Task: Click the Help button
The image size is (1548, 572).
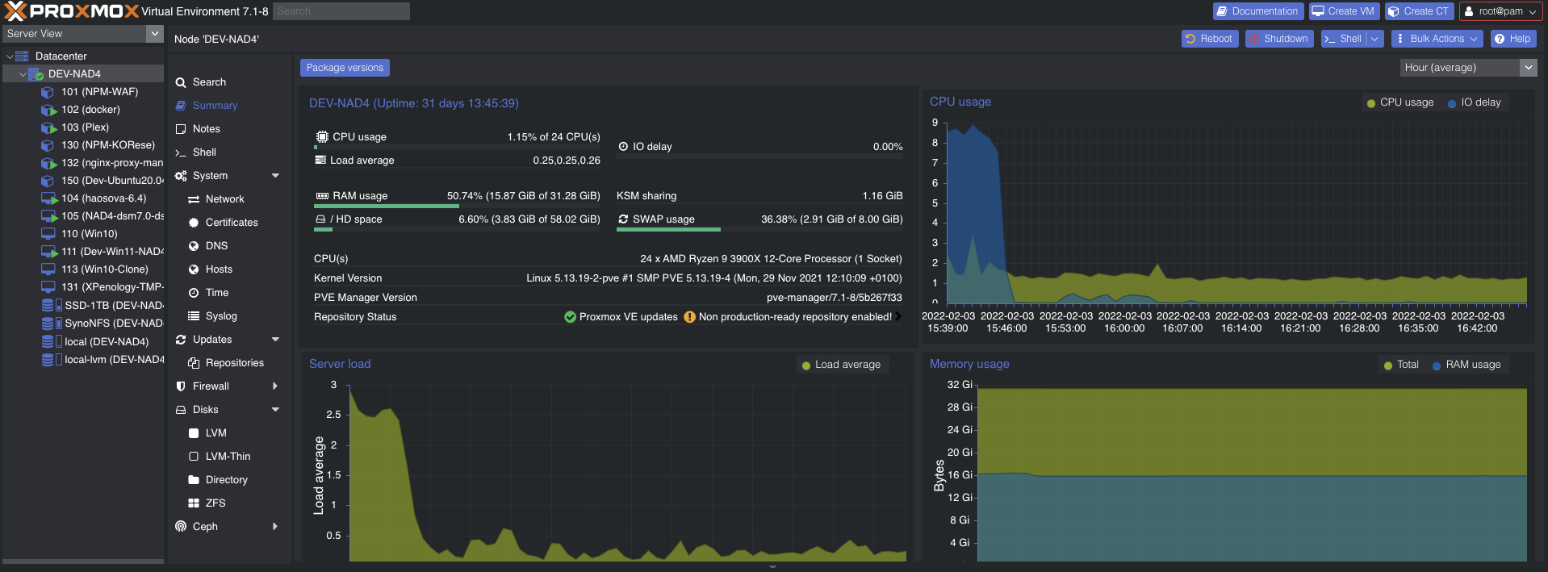Action: (1513, 39)
